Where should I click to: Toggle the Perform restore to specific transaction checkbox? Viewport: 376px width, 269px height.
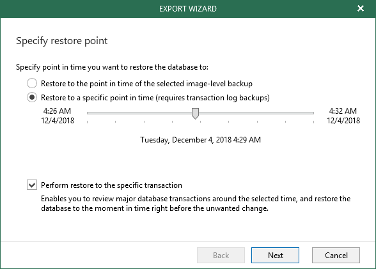[x=32, y=185]
